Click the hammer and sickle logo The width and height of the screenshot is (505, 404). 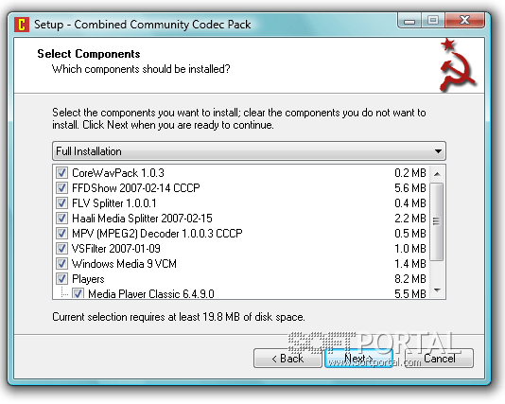click(x=458, y=65)
